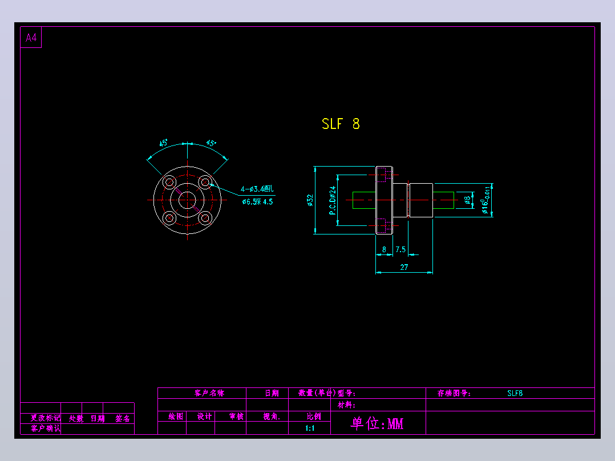Select the lower-left counterbored bolt hole

pyautogui.click(x=169, y=218)
